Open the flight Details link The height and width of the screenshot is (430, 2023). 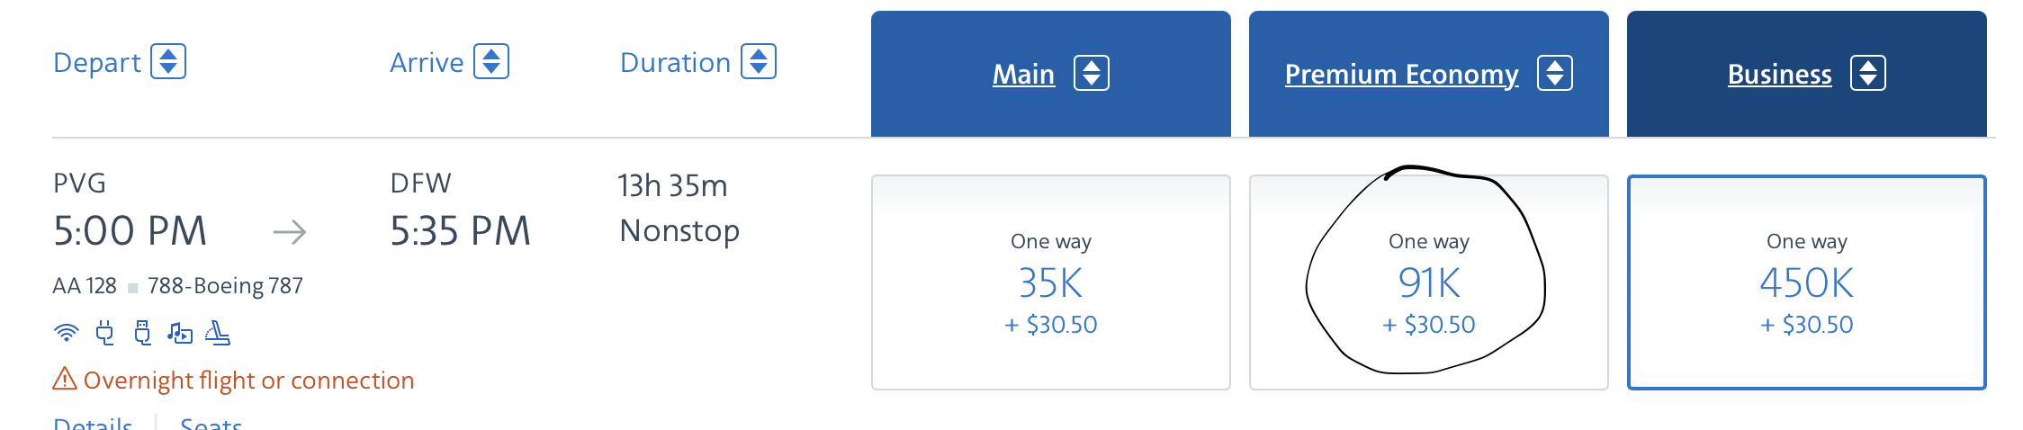pyautogui.click(x=93, y=423)
